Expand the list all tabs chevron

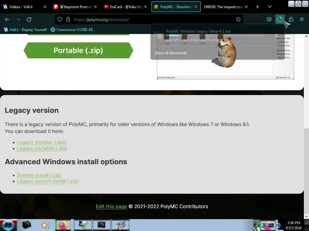(270, 7)
